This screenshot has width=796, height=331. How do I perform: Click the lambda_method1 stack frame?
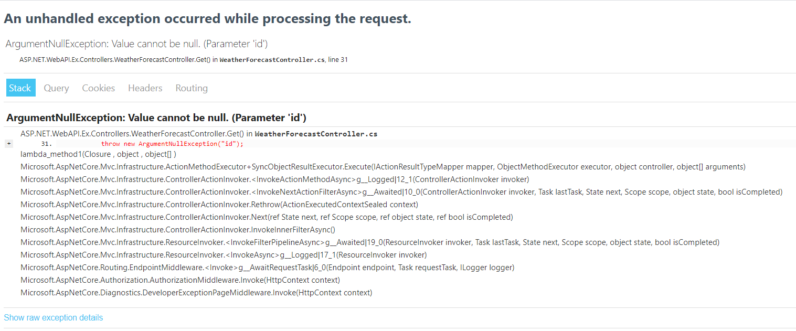point(98,154)
